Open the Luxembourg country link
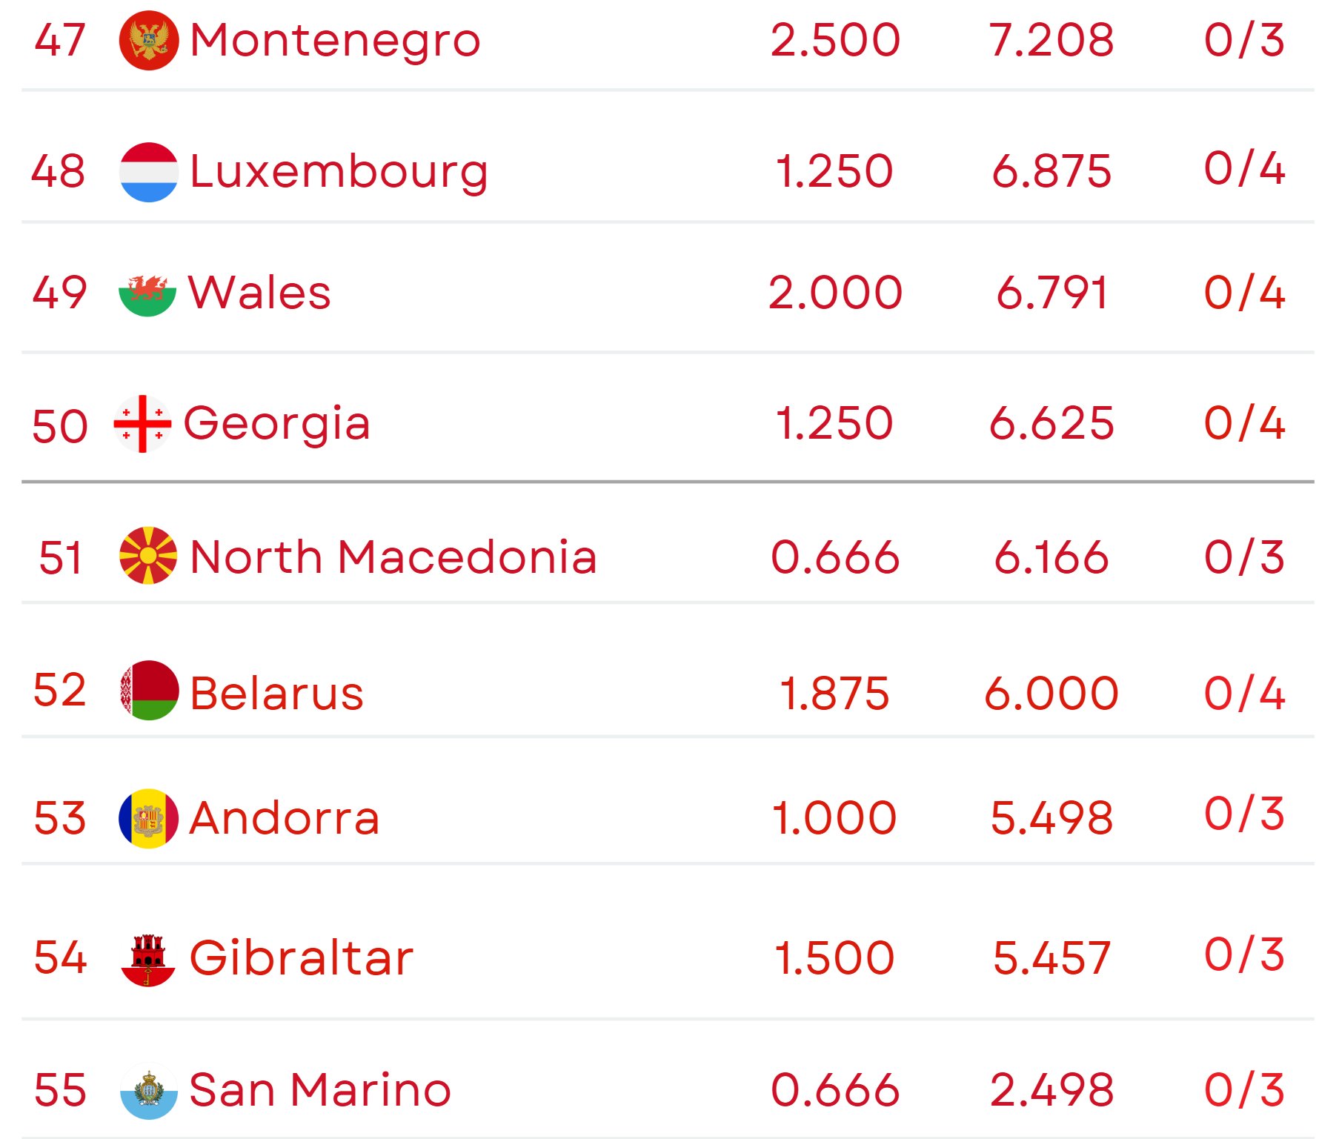This screenshot has height=1139, width=1319. (339, 172)
